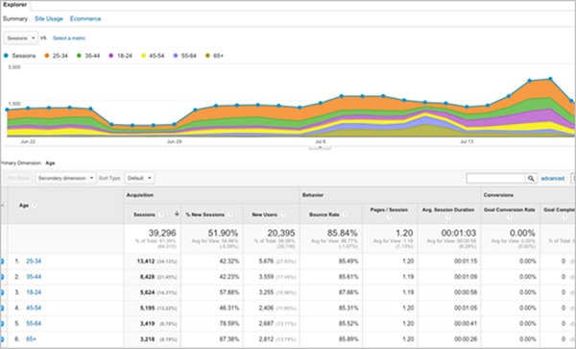Viewport: 576px width, 349px height.
Task: Switch to the Explorer tab
Action: point(15,5)
